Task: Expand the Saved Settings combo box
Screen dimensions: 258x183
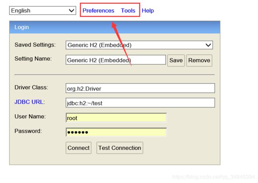Action: click(139, 45)
